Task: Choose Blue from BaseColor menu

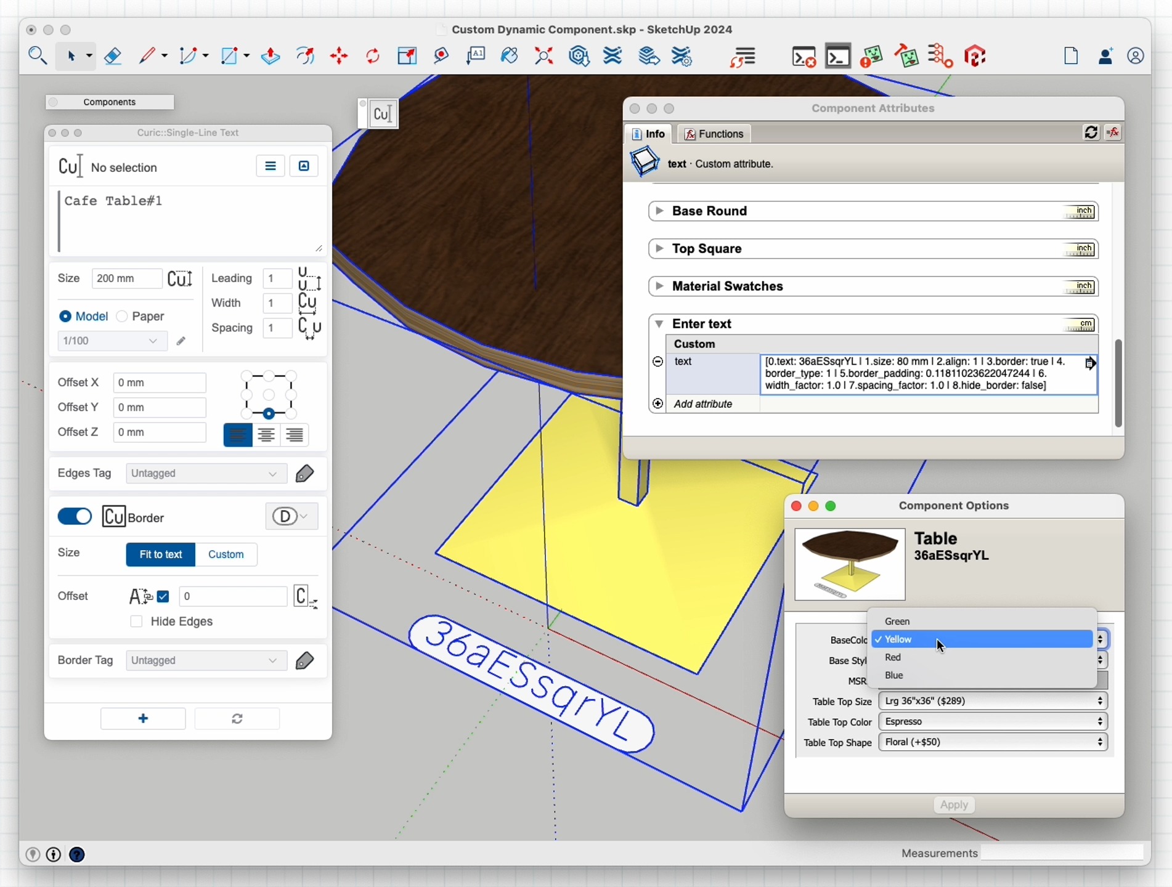Action: click(x=982, y=676)
